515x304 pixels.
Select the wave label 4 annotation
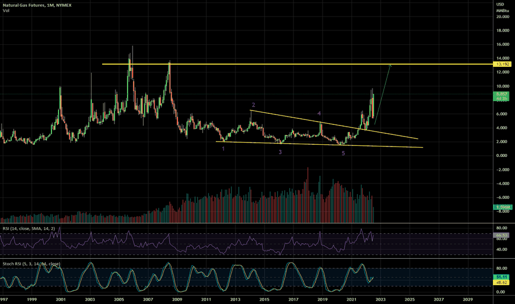click(x=319, y=113)
